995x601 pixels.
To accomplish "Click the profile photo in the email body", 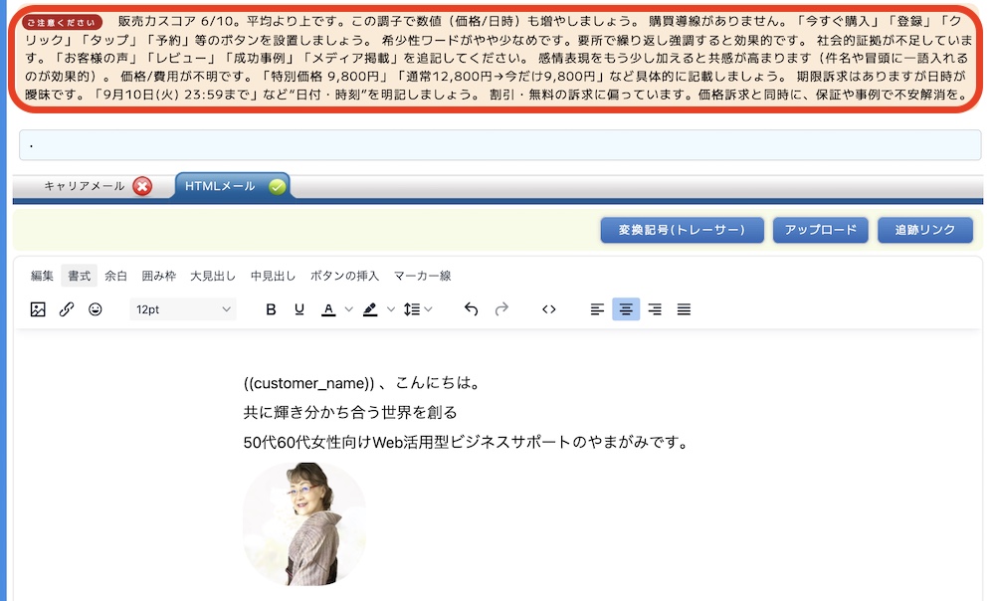I will click(304, 524).
